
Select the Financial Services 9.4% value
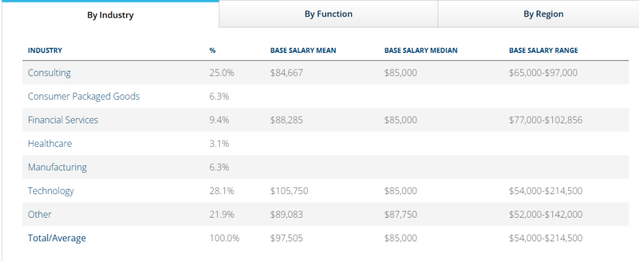tap(219, 120)
